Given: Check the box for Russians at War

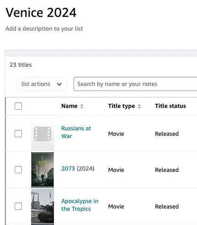Looking at the screenshot, I should coord(18,134).
